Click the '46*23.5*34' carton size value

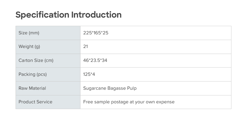click(95, 60)
